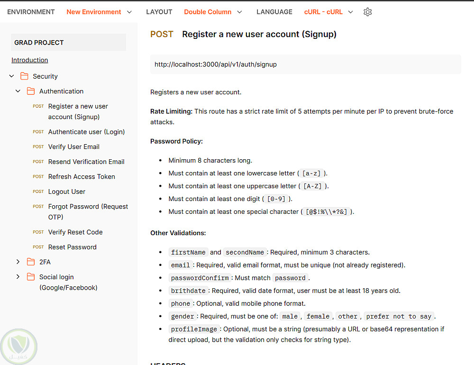Open the cURL language dropdown
The image size is (474, 365).
pyautogui.click(x=328, y=12)
